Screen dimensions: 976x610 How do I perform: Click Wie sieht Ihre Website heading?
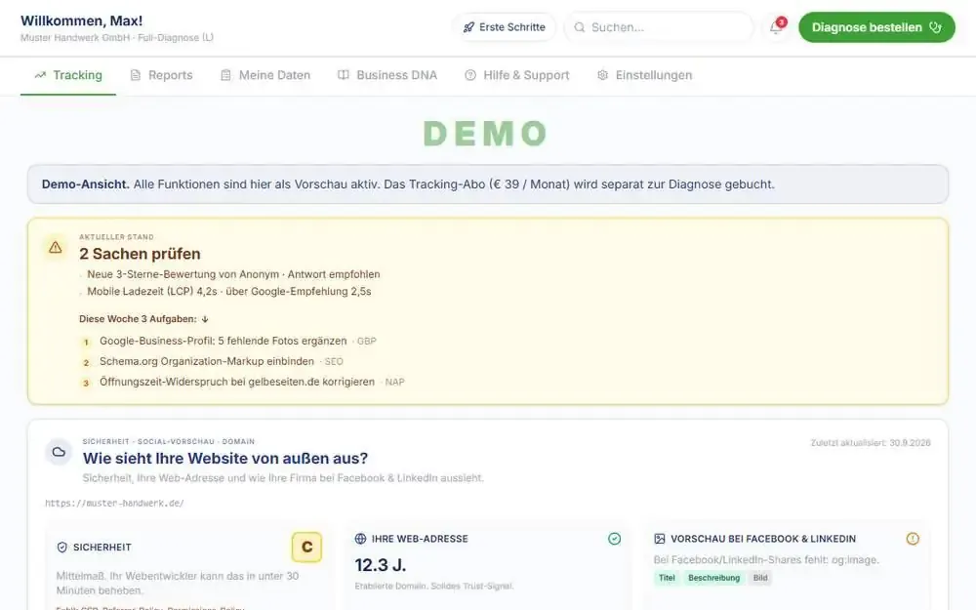point(225,459)
